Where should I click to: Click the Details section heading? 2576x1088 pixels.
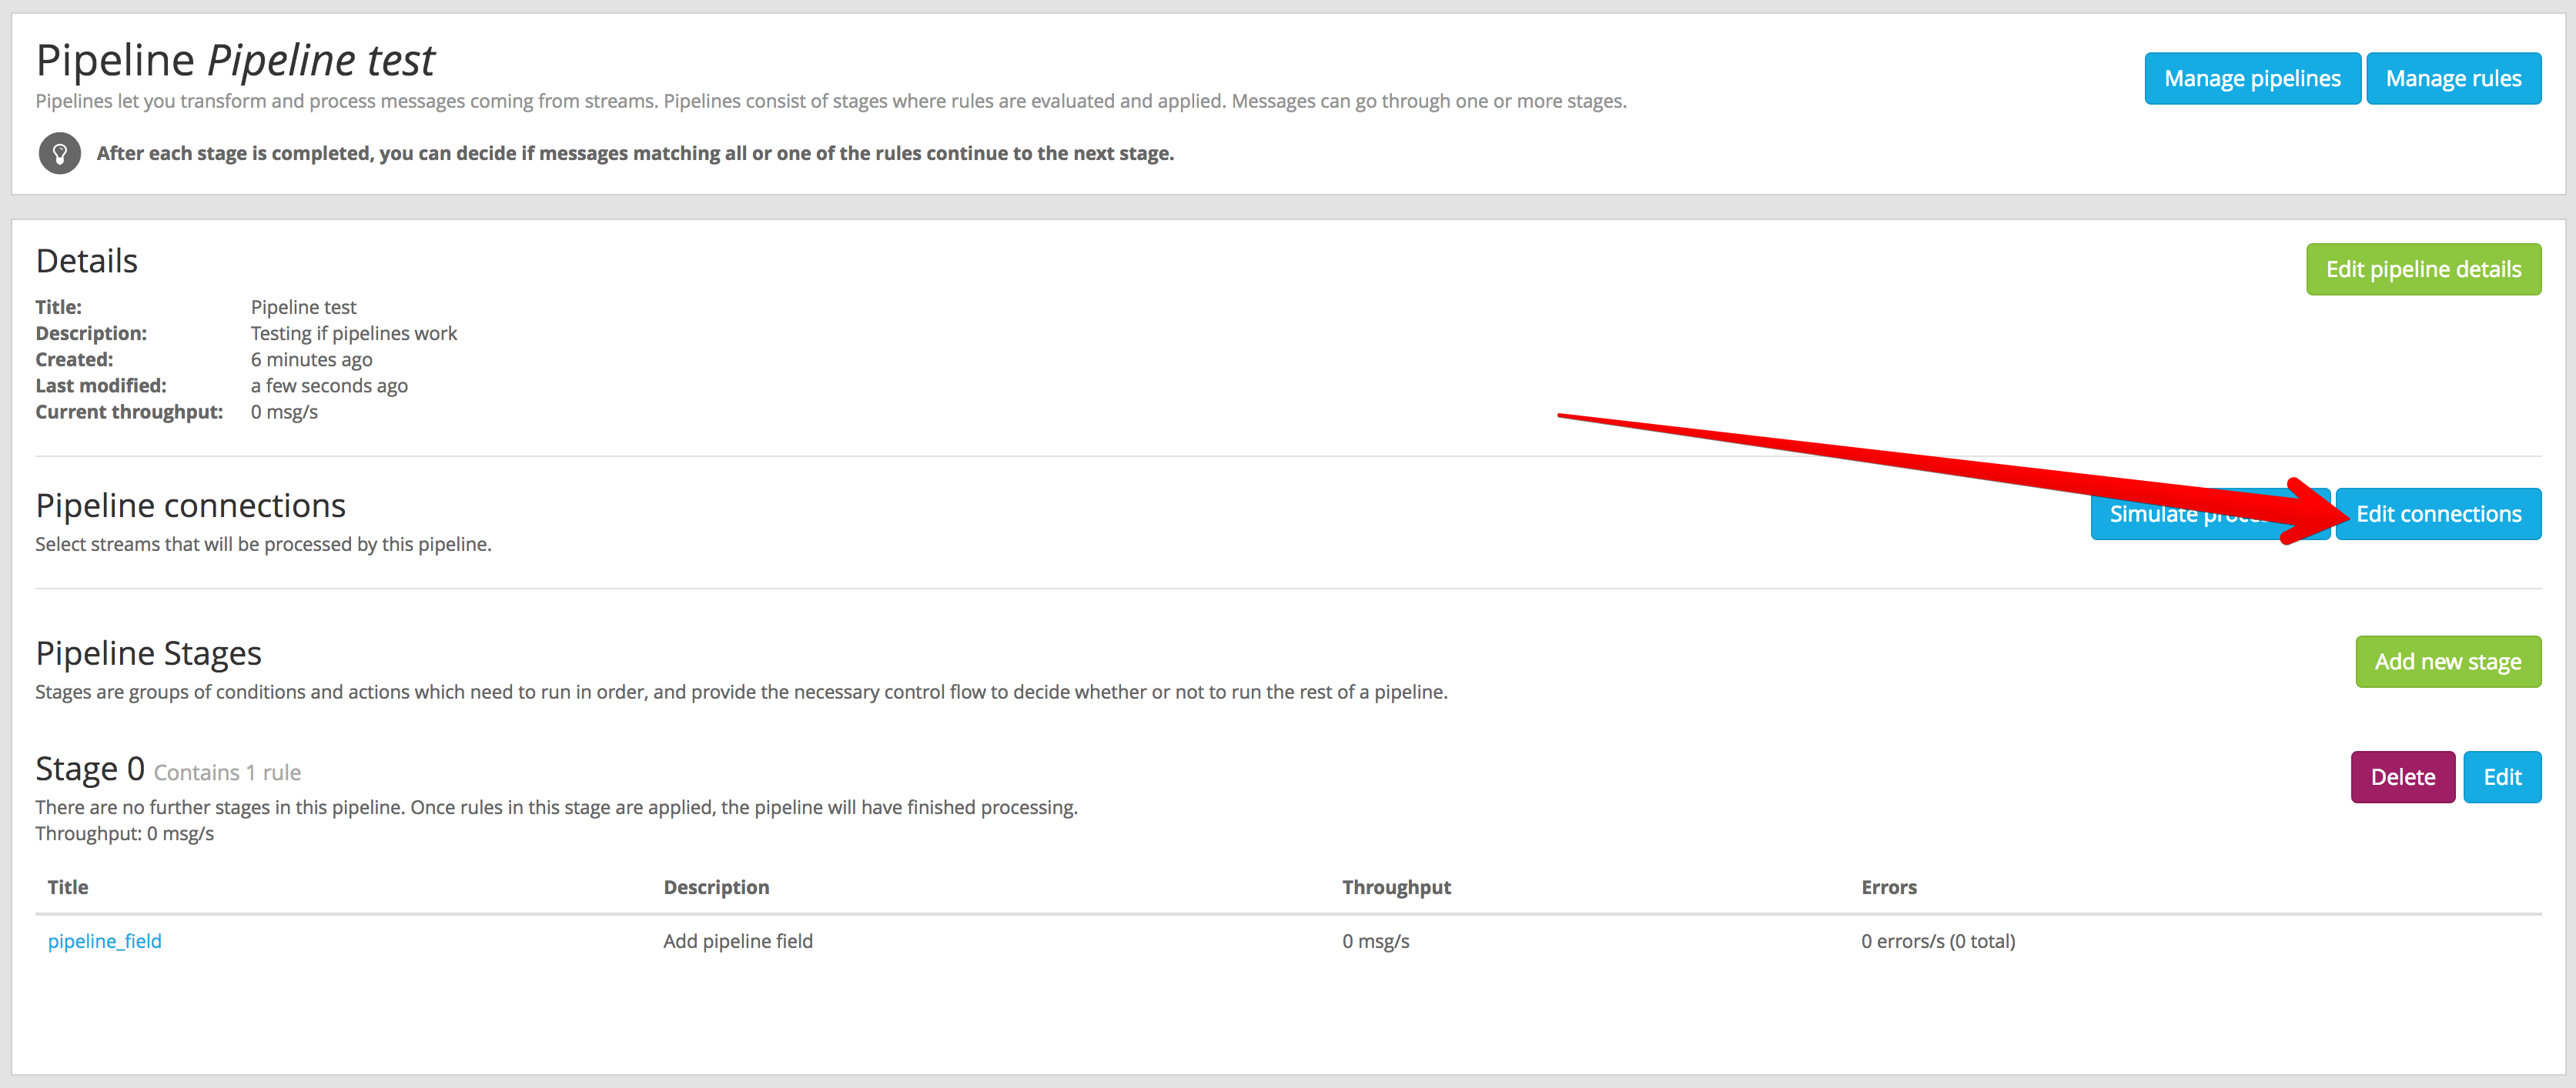click(86, 260)
